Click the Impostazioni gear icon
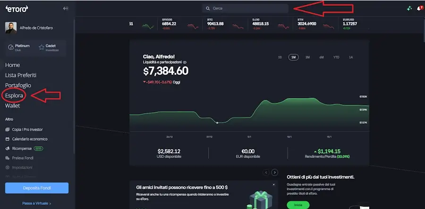425x209 pixels. pos(8,167)
